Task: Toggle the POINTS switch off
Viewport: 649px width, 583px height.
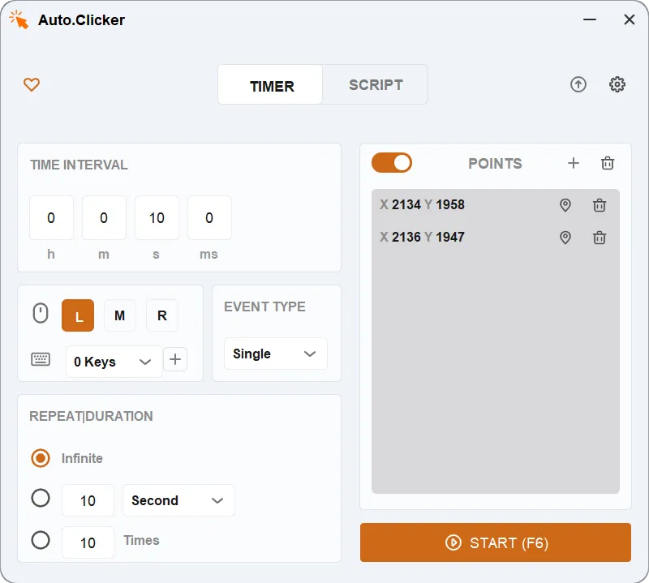Action: (x=392, y=163)
